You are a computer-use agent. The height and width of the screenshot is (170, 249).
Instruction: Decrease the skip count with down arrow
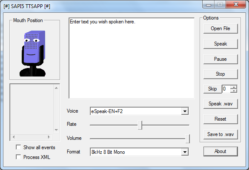tap(234, 91)
